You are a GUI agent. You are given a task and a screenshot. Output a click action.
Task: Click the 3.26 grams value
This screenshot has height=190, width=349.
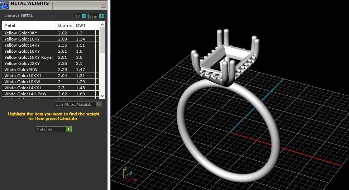(63, 63)
